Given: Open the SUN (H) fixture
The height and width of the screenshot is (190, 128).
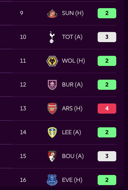Looking at the screenshot, I should pos(73,13).
